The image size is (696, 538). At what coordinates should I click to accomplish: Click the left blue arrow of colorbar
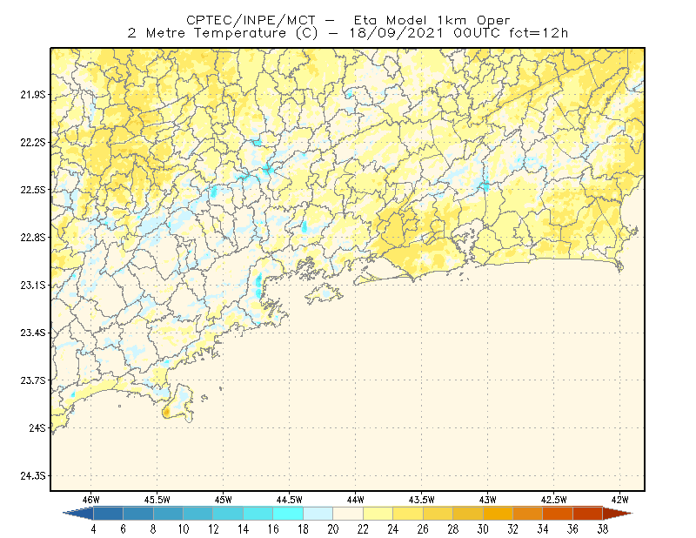[78, 514]
